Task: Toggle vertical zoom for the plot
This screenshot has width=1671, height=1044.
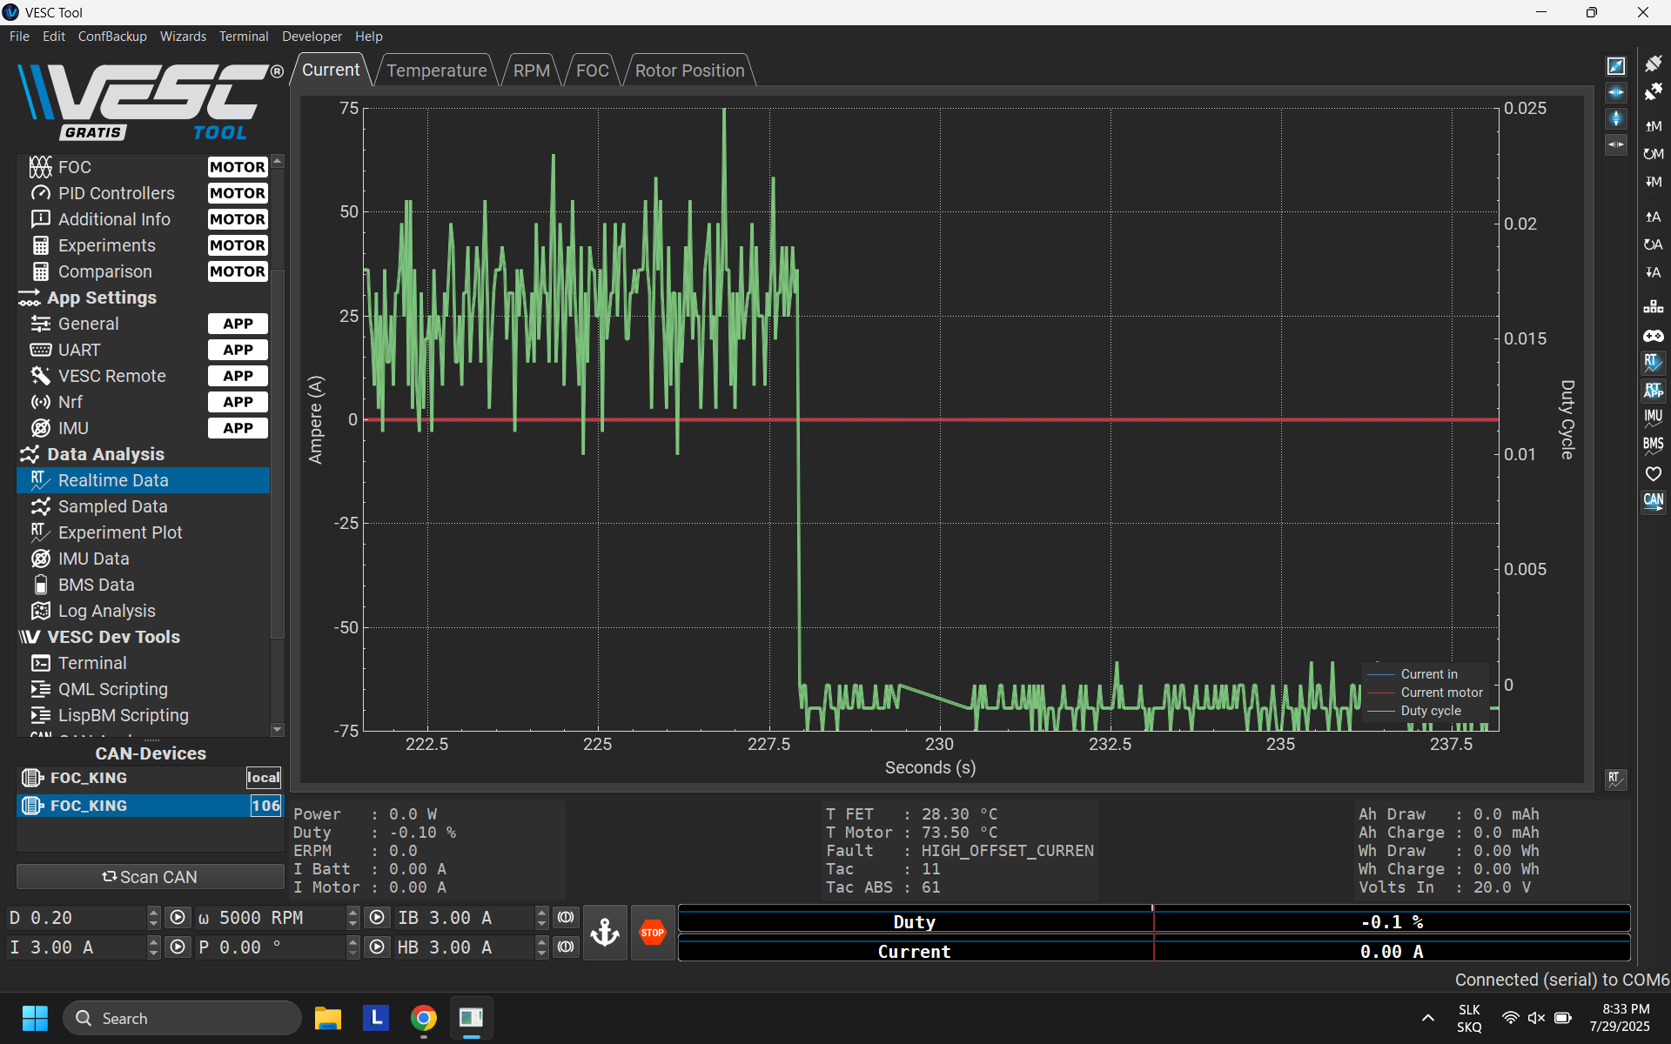Action: tap(1616, 118)
